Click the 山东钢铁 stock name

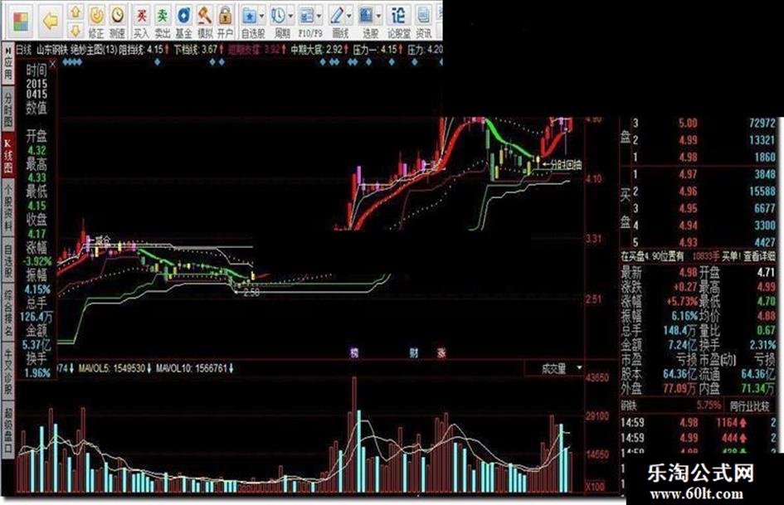point(52,50)
